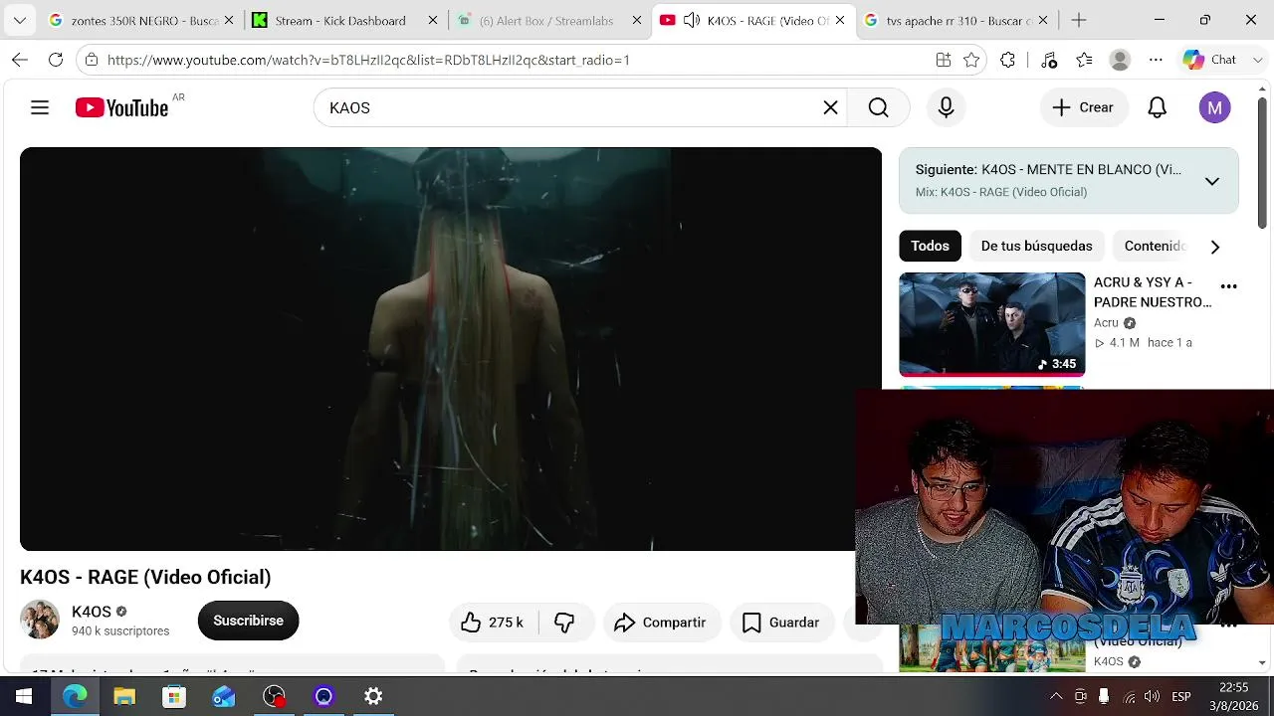The width and height of the screenshot is (1274, 716).
Task: View site information padlock icon
Action: coord(92,60)
